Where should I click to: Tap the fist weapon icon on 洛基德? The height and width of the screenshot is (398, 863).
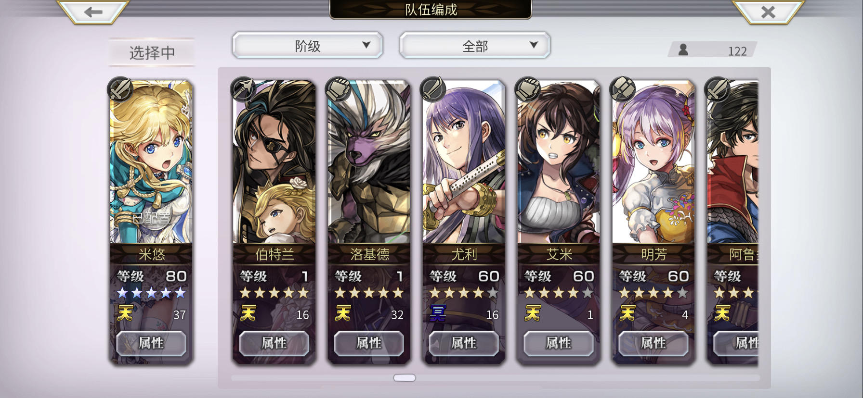(x=338, y=89)
